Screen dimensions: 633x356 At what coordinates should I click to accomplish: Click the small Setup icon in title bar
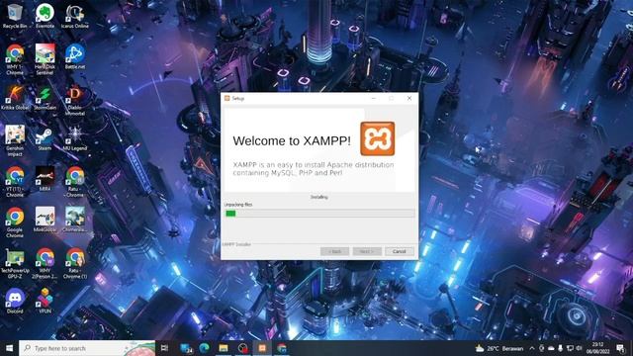click(x=226, y=98)
